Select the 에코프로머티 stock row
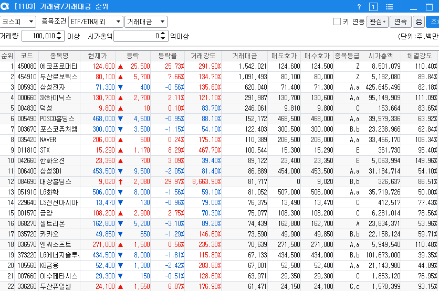This screenshot has width=439, height=291. [x=218, y=66]
